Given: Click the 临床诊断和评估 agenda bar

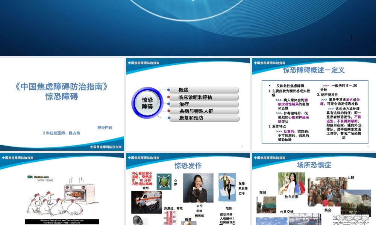Looking at the screenshot, I should point(204,97).
